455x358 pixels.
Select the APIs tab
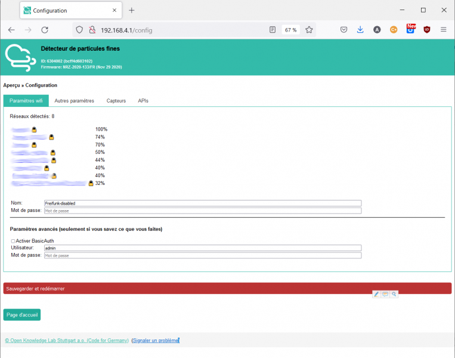[x=143, y=101]
